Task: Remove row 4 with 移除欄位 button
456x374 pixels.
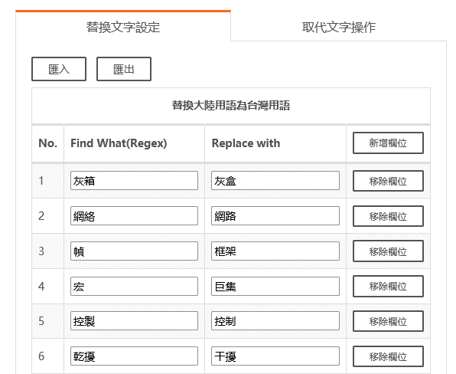Action: [x=388, y=287]
